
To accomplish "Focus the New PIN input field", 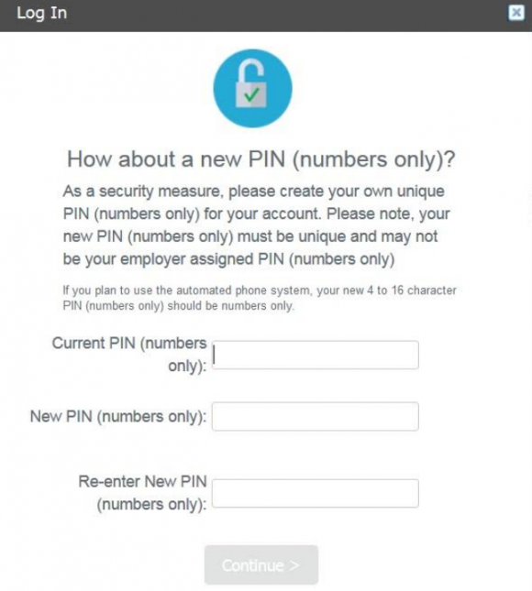I will 316,417.
